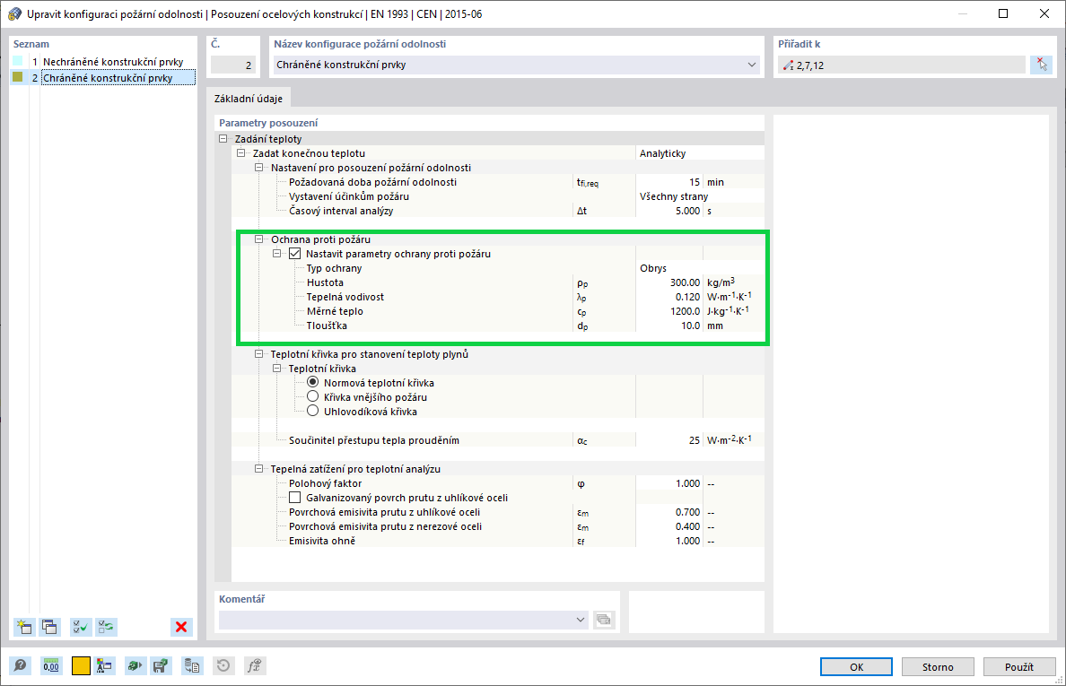Open comment library icon beside Komentář field

click(x=604, y=620)
